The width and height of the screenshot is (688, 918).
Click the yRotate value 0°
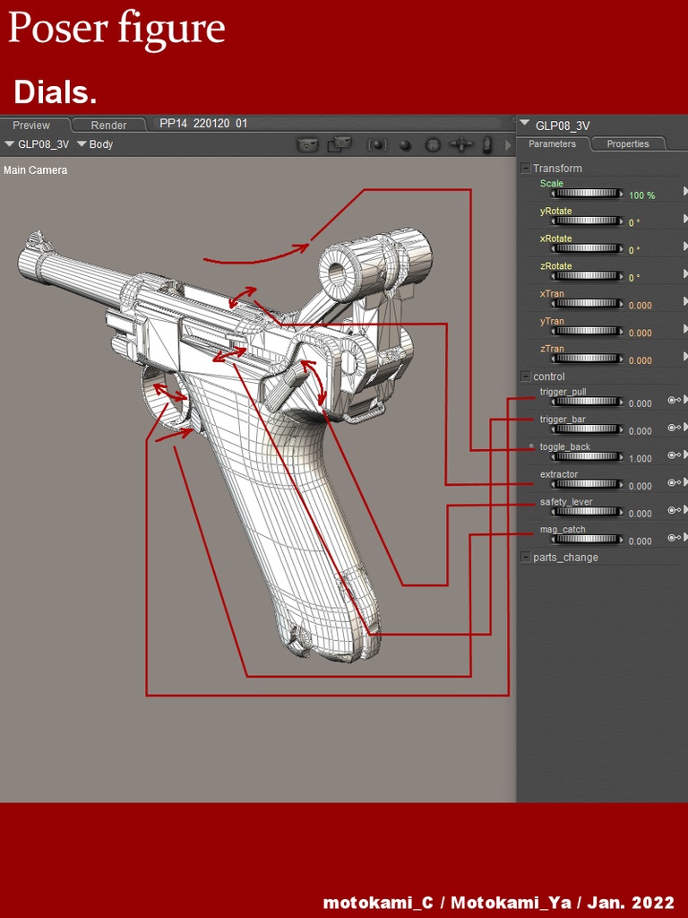634,223
